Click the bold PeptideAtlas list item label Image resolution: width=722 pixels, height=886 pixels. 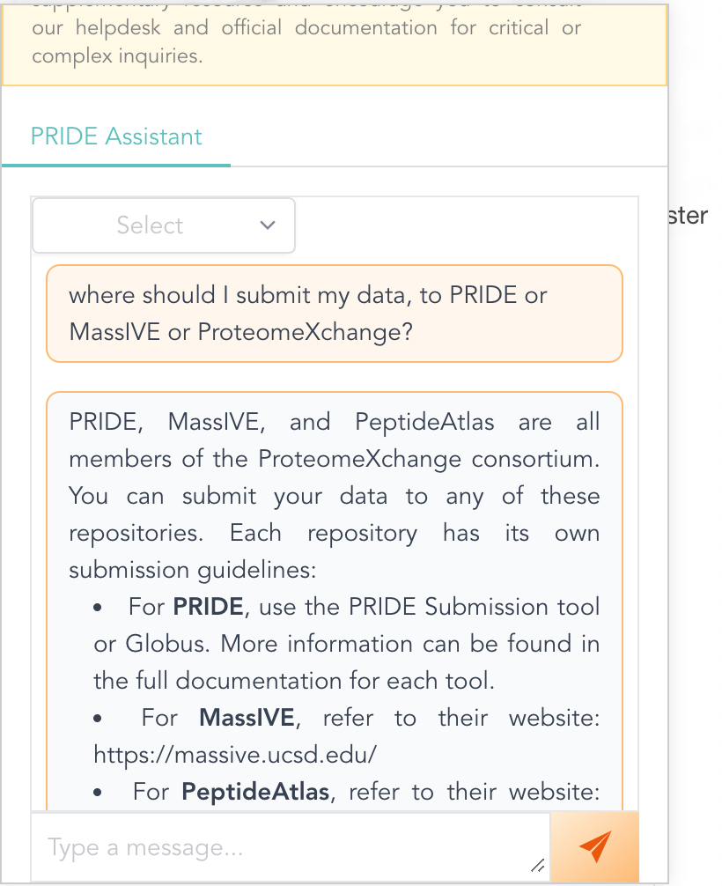255,792
